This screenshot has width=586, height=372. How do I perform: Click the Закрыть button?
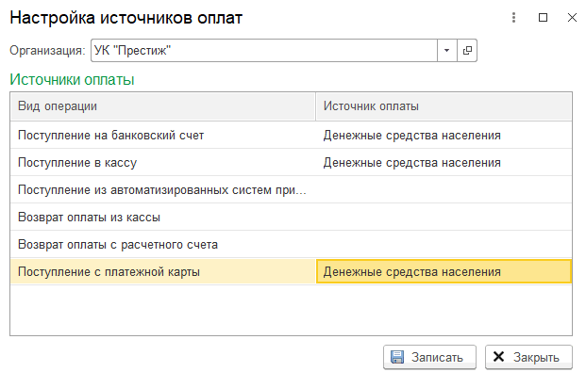[x=528, y=357]
